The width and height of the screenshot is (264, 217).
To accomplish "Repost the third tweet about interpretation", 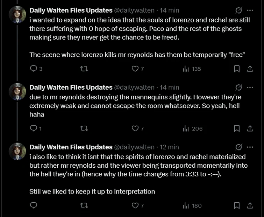I will 84,205.
